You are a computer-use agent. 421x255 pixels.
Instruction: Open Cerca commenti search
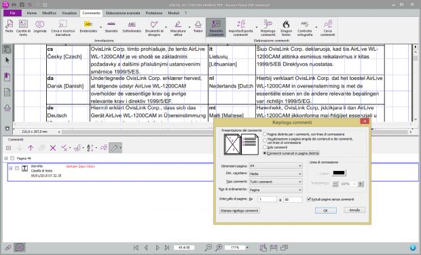pos(327,28)
